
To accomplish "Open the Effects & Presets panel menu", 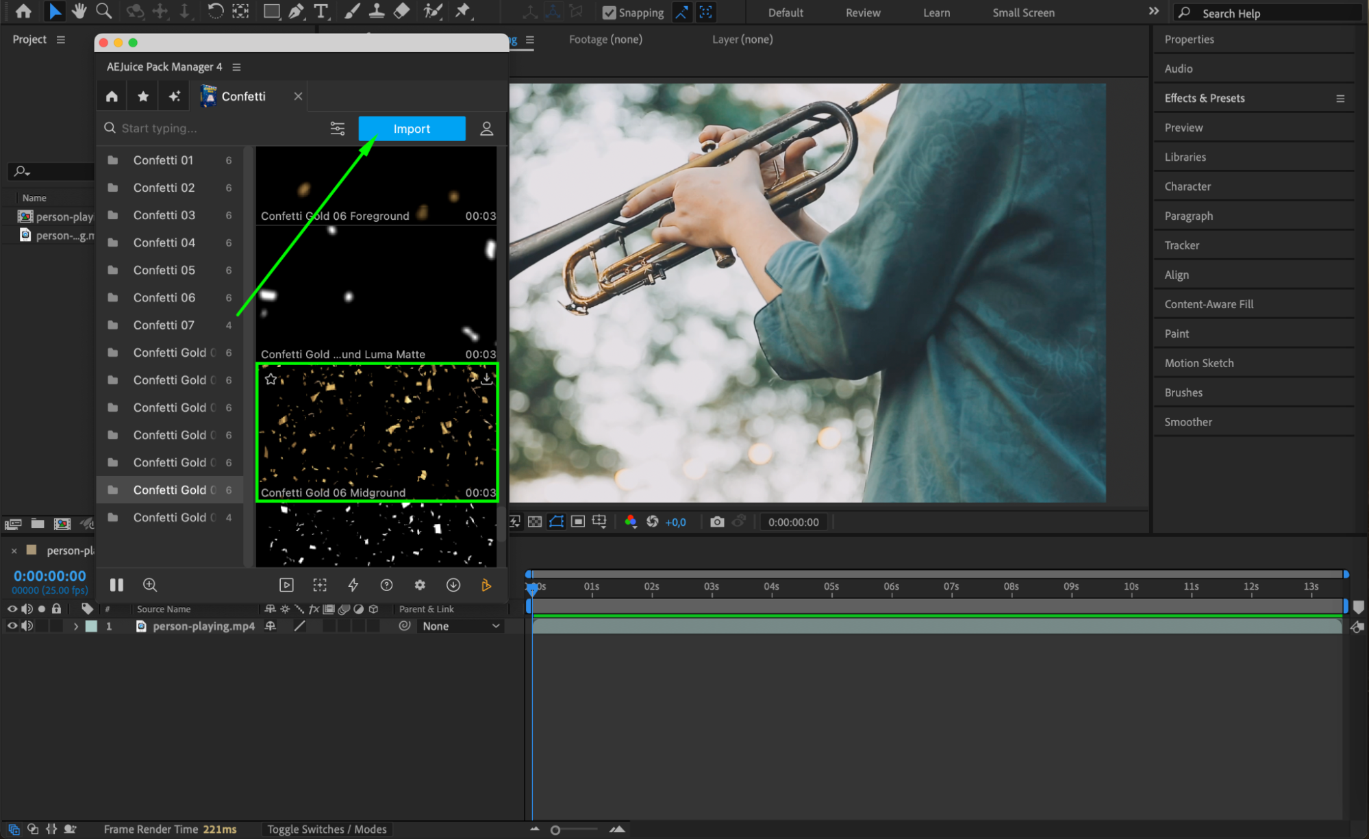I will (x=1340, y=98).
